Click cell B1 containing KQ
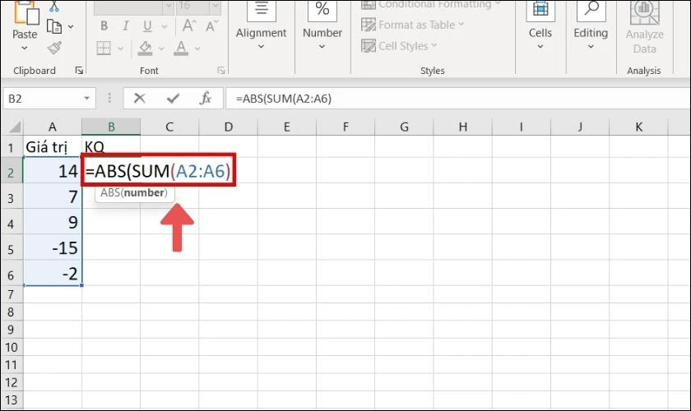Viewport: 691px width, 411px height. [x=111, y=146]
